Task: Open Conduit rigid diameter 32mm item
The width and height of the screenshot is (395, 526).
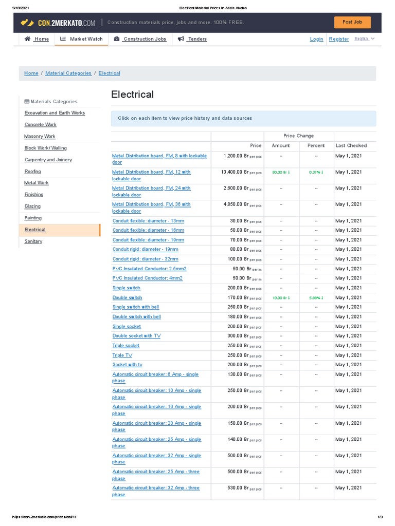Action: 146,259
